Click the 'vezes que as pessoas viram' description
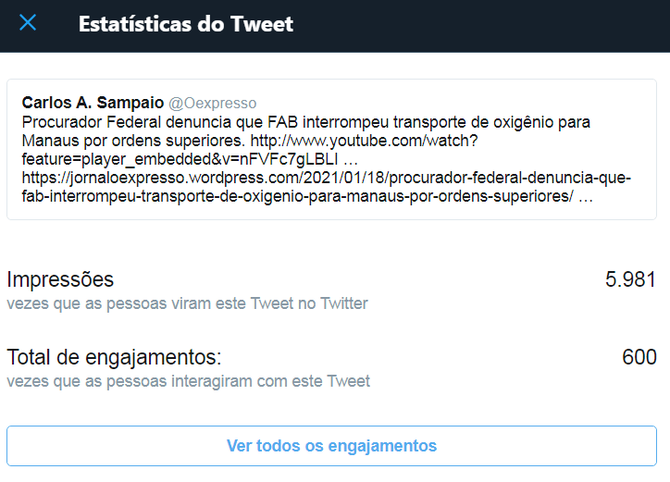 (x=187, y=303)
